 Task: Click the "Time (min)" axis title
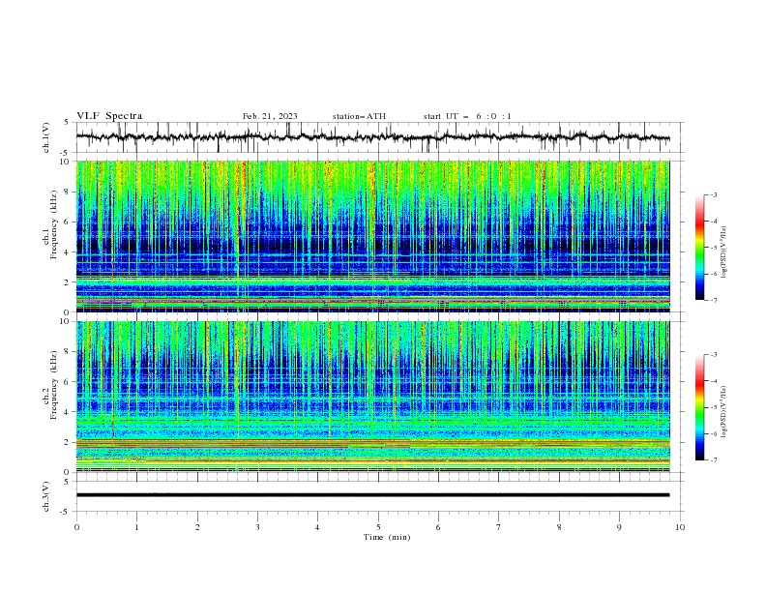(387, 537)
